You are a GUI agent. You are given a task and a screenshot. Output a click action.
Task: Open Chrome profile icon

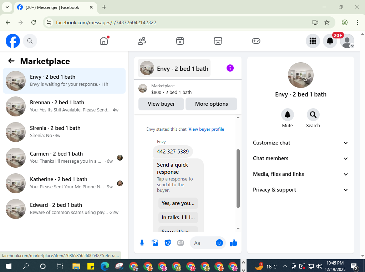tap(345, 22)
